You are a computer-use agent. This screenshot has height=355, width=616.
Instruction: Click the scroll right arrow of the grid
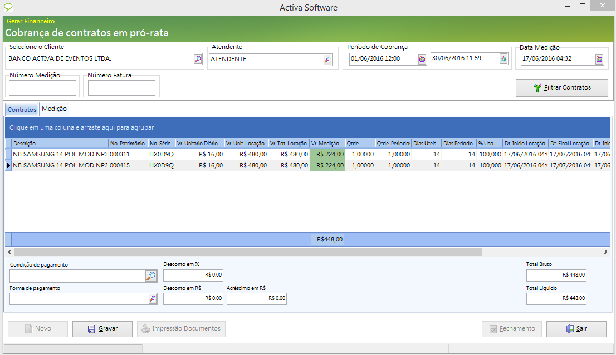[x=606, y=252]
